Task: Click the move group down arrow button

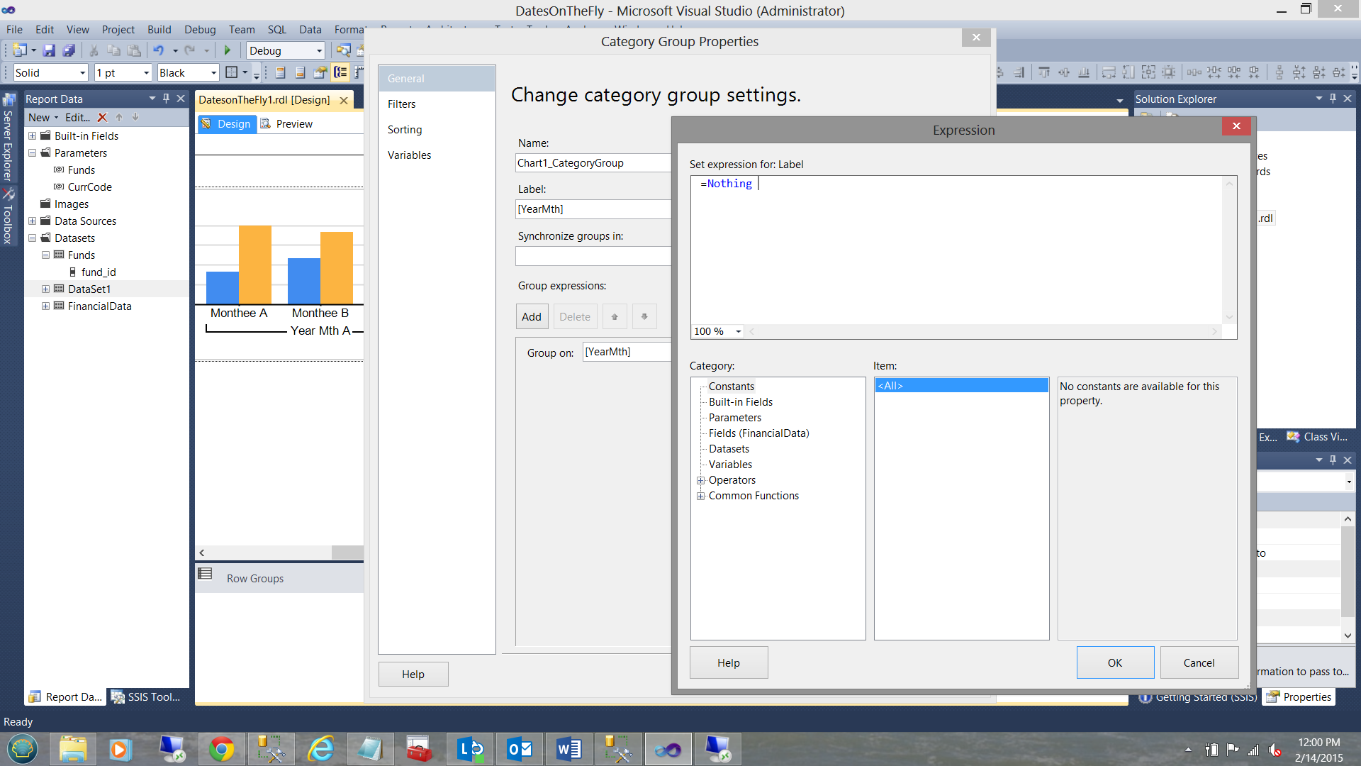Action: tap(644, 317)
